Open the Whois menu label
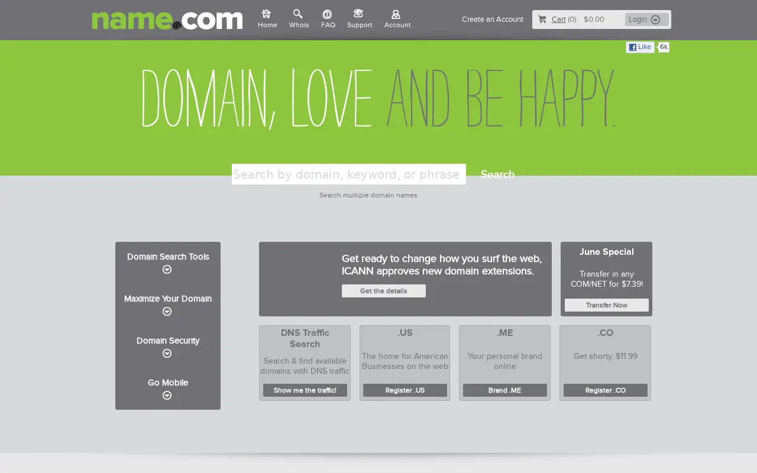Image resolution: width=757 pixels, height=473 pixels. tap(299, 25)
